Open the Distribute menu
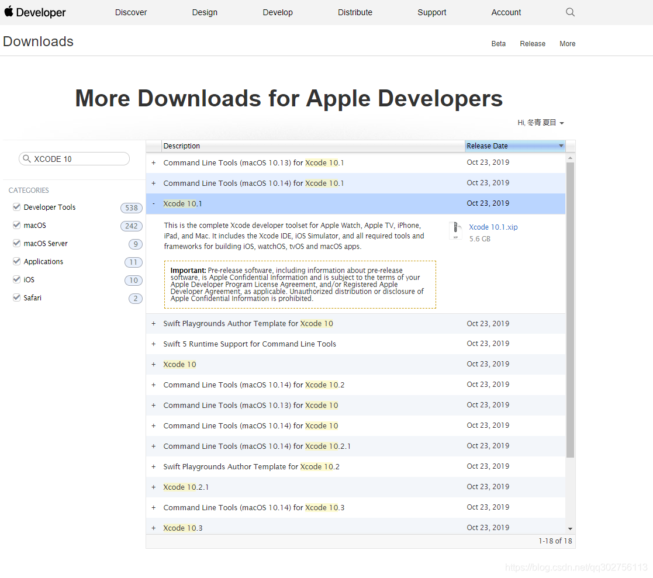 (355, 12)
